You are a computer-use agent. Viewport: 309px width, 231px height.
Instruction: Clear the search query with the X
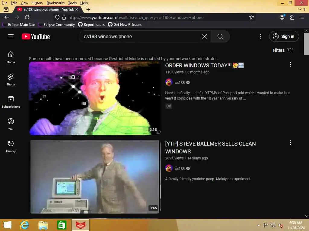point(205,36)
